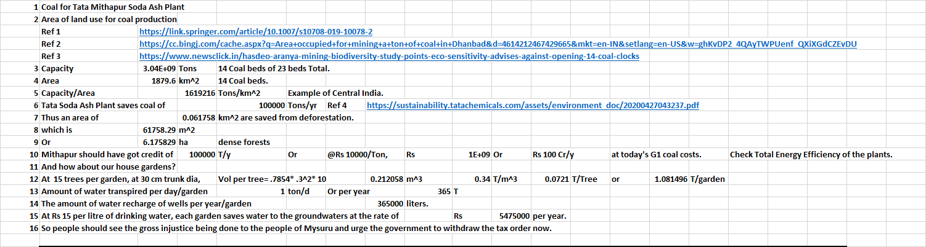Click the '@Rs 10000/Ton,' cell

click(357, 154)
